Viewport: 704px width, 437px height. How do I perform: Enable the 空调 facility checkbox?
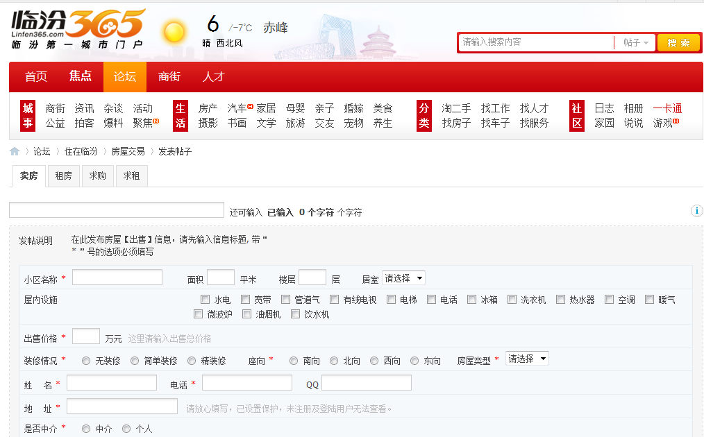[x=609, y=299]
